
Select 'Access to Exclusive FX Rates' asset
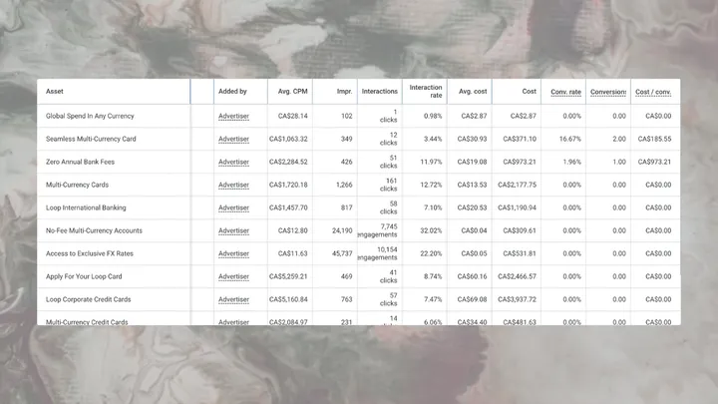click(90, 253)
